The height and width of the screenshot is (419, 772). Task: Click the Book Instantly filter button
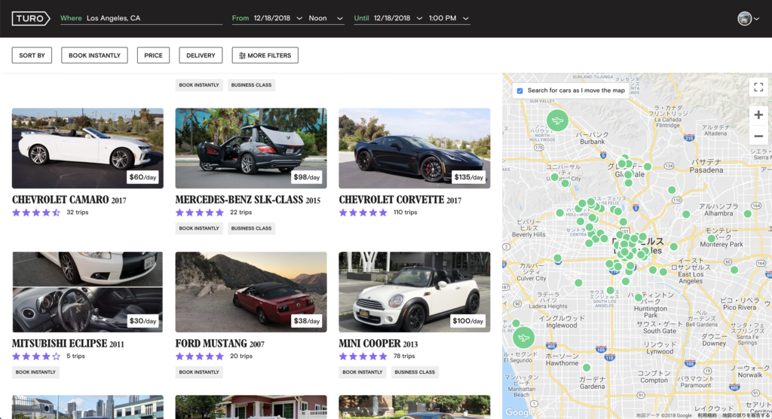tap(94, 55)
